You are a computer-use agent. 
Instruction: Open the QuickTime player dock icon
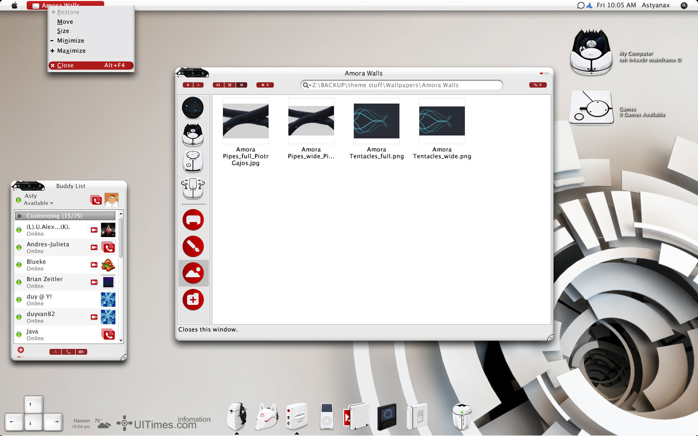[x=387, y=416]
